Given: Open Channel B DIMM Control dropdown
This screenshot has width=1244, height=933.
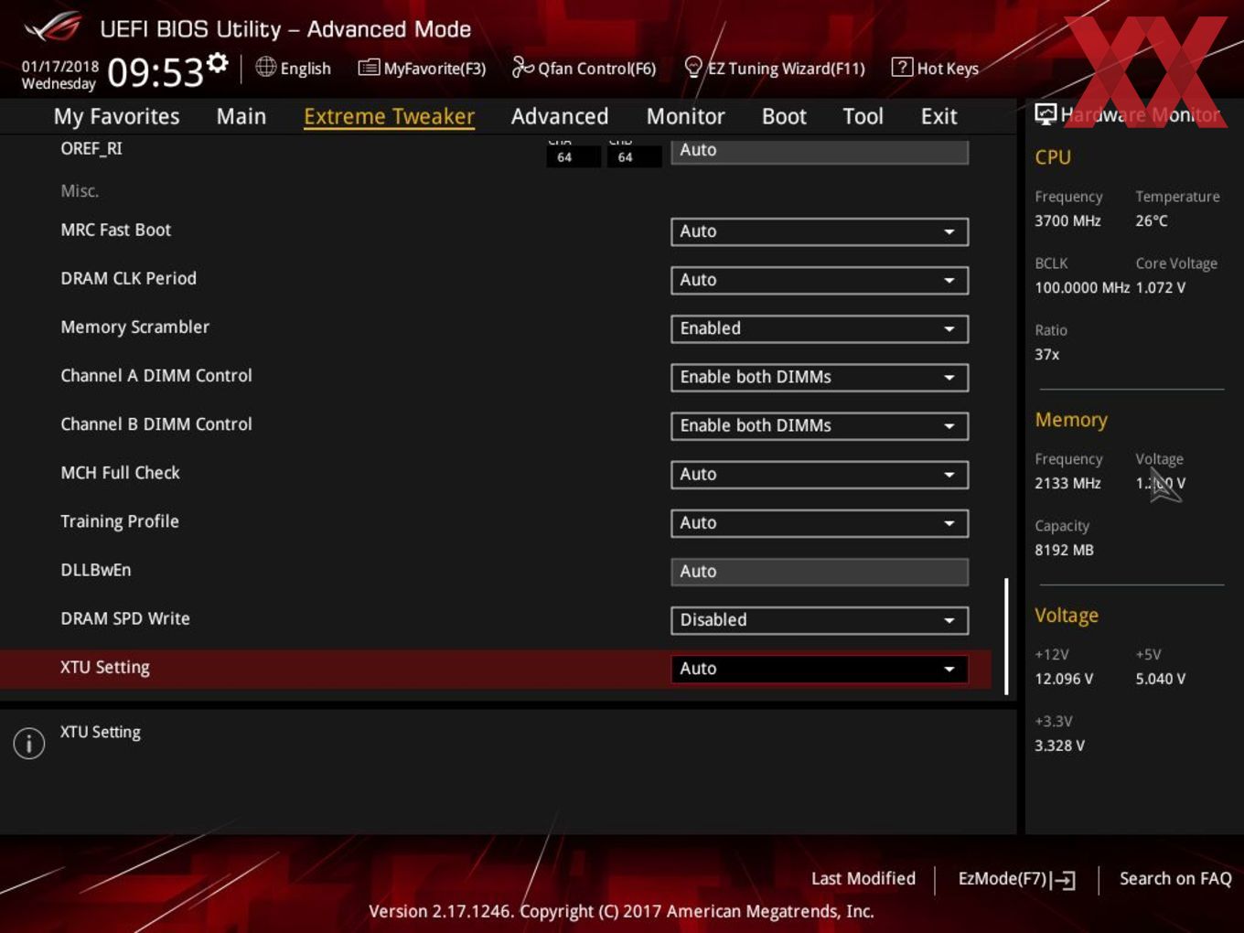Looking at the screenshot, I should (x=820, y=425).
